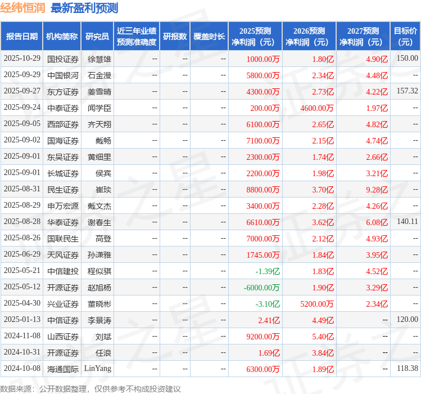Click the -3.10亿 profit forecast value
This screenshot has height=394, width=421.
click(268, 304)
